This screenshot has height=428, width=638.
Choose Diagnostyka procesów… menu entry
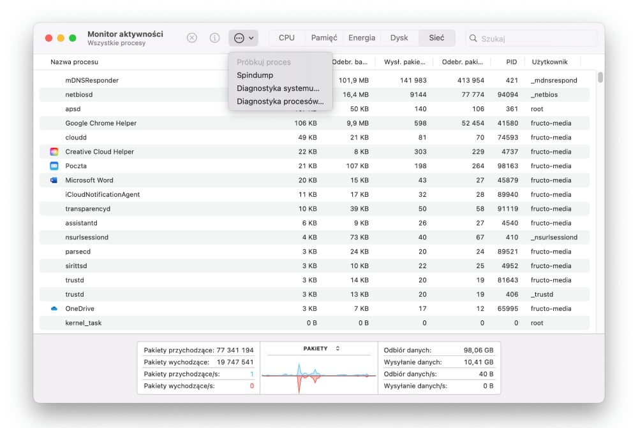[x=280, y=101]
